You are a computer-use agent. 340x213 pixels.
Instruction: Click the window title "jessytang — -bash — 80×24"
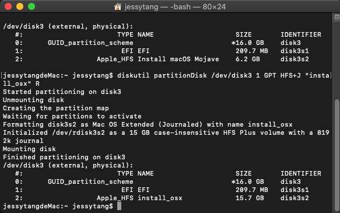[x=175, y=7]
